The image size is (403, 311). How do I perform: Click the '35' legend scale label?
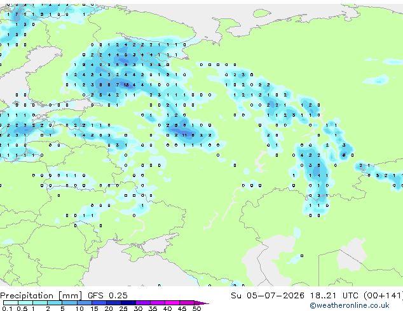tap(153, 308)
